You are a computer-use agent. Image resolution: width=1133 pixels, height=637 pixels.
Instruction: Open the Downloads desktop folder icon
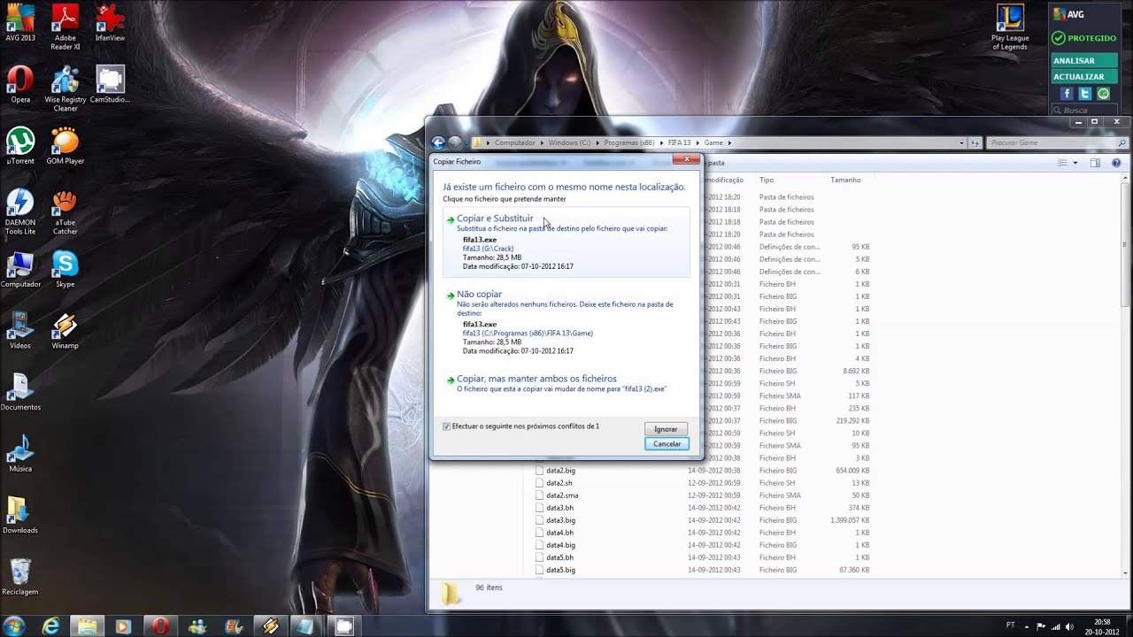point(20,515)
